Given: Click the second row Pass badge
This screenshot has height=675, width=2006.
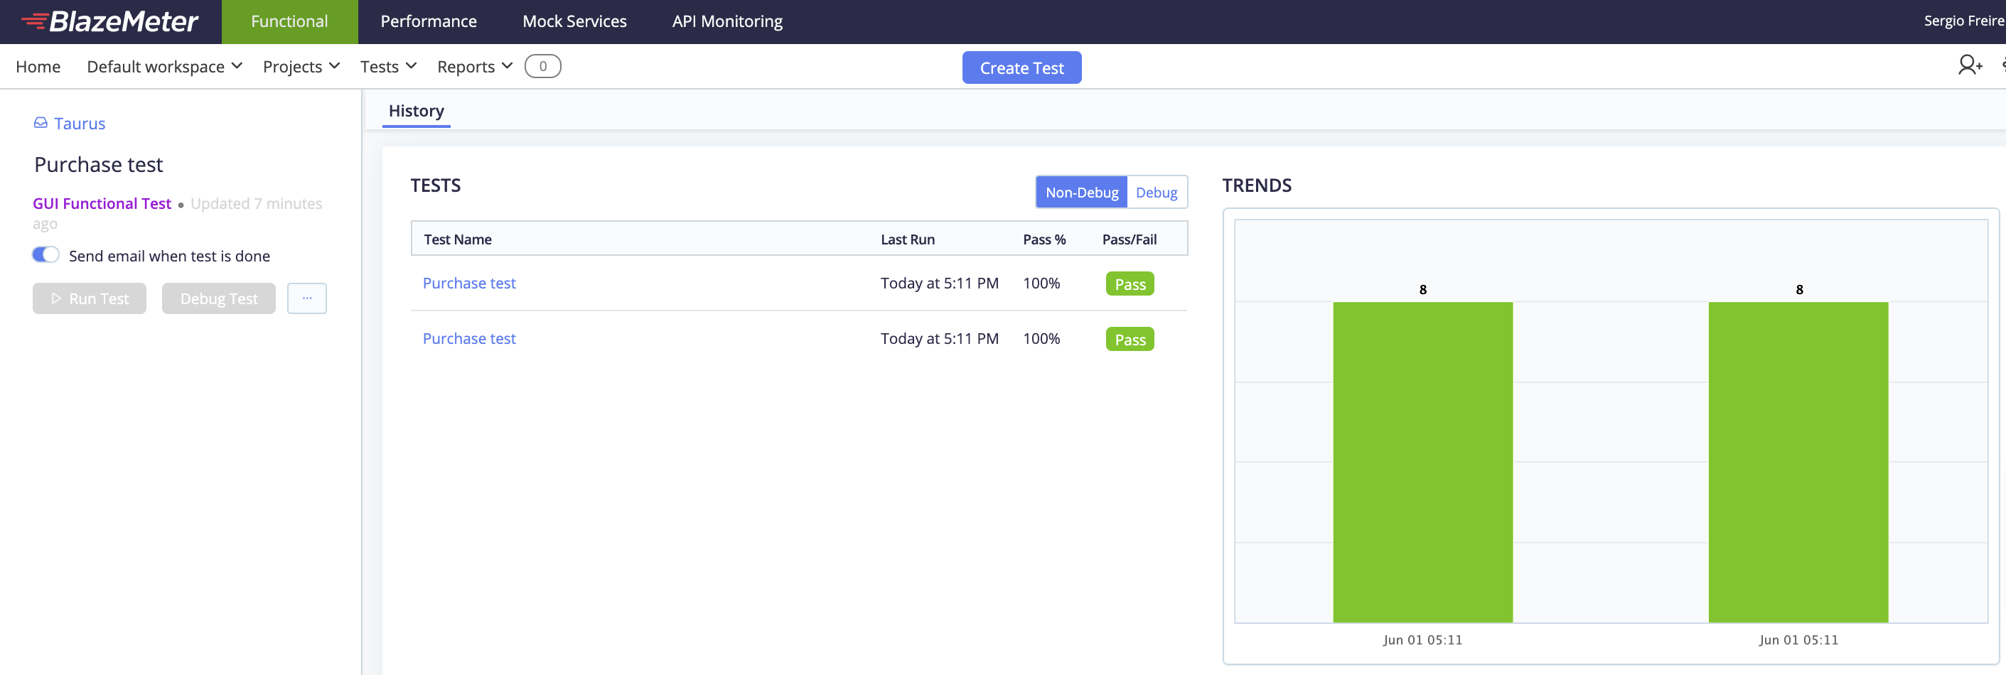Looking at the screenshot, I should coord(1129,339).
